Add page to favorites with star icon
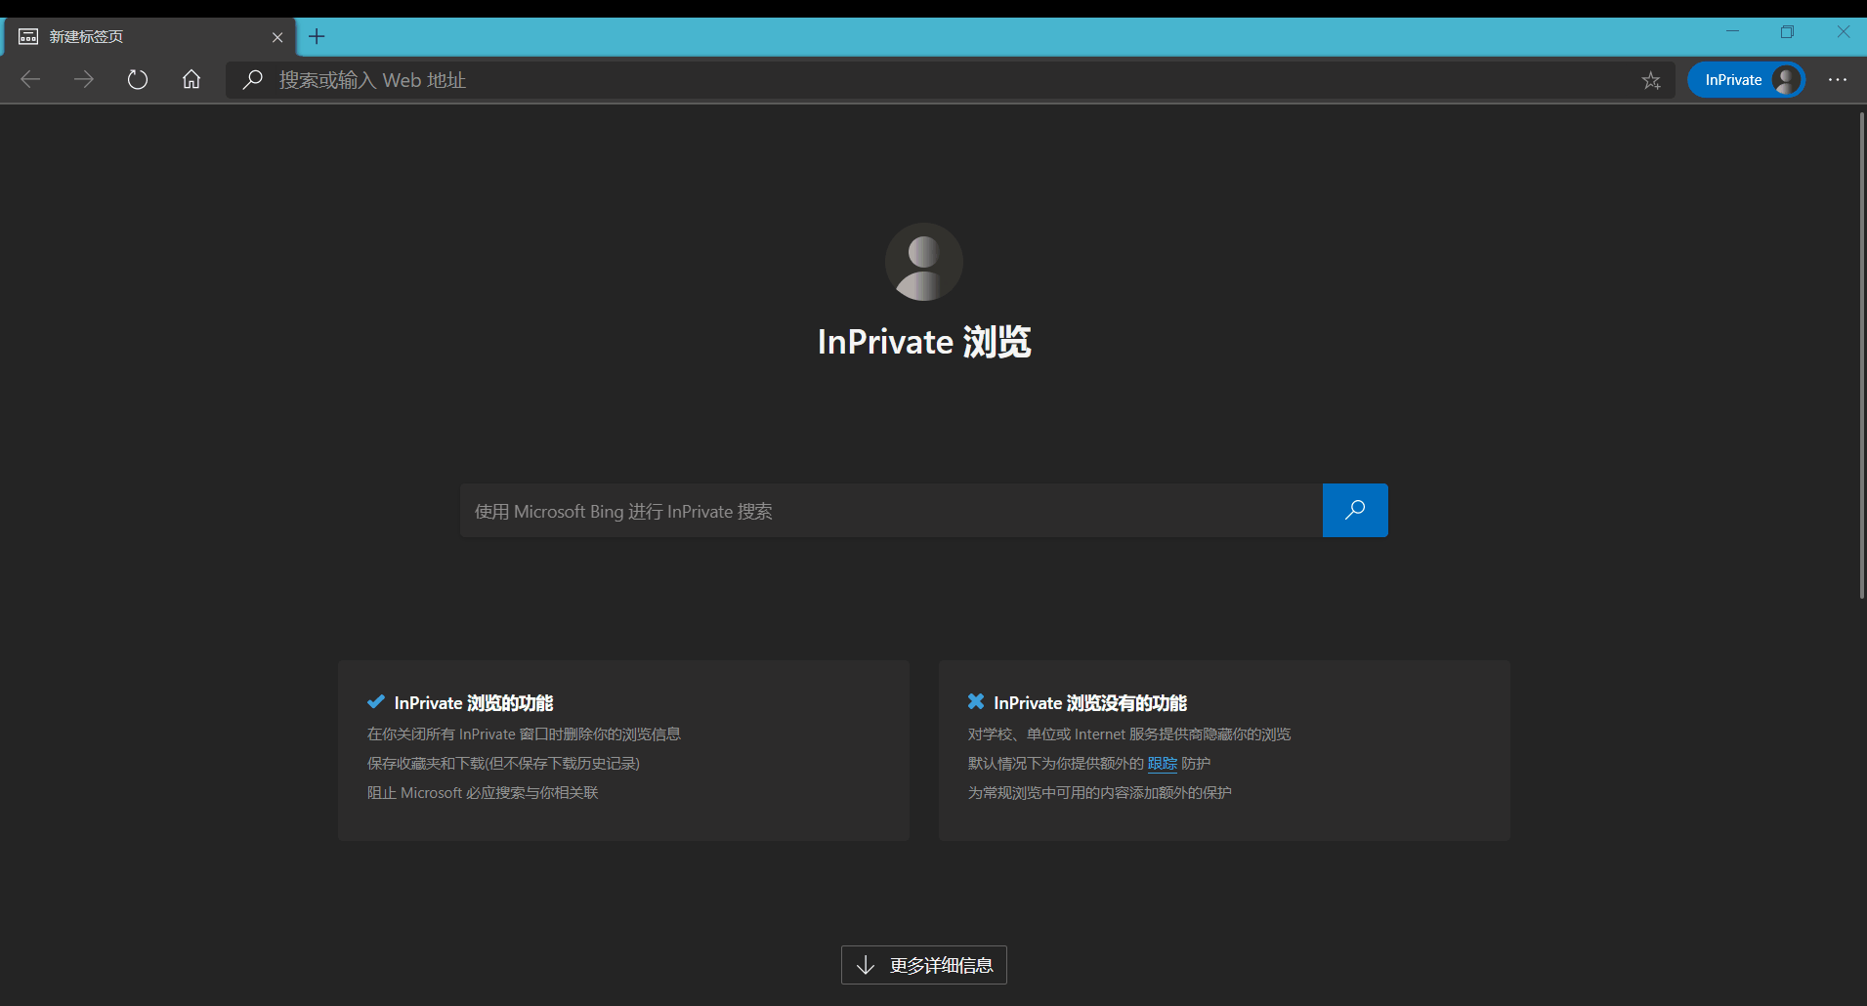This screenshot has height=1006, width=1867. pos(1651,81)
